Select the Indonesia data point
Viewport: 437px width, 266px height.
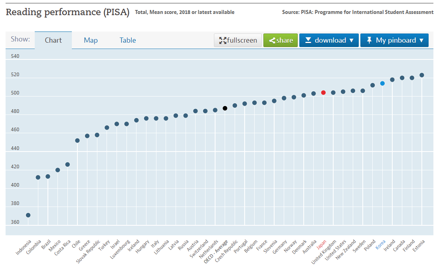click(28, 215)
